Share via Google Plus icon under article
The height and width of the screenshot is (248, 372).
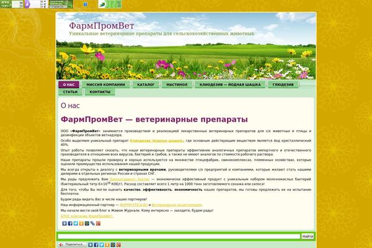(98, 223)
